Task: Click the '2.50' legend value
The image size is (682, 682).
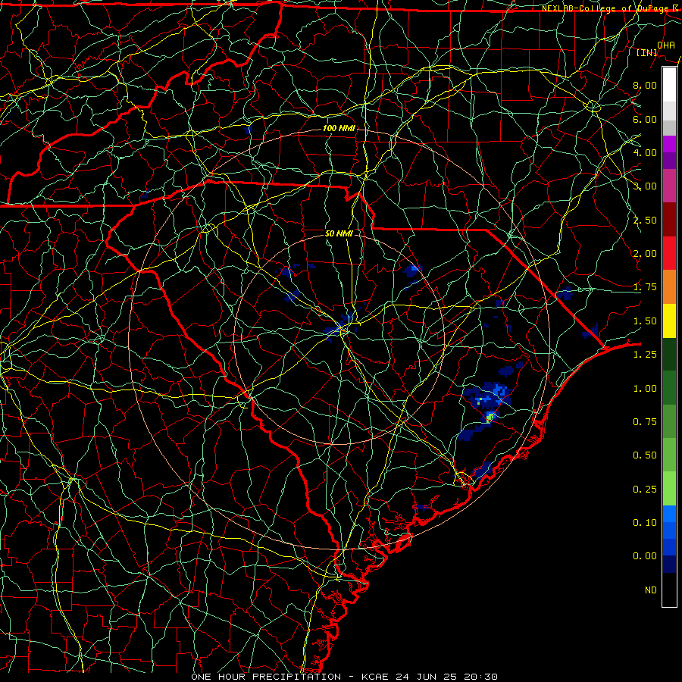Action: [644, 220]
